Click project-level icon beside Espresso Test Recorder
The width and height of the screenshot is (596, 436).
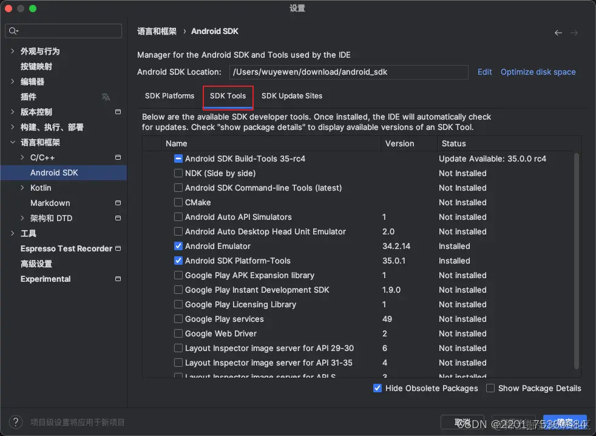[118, 248]
